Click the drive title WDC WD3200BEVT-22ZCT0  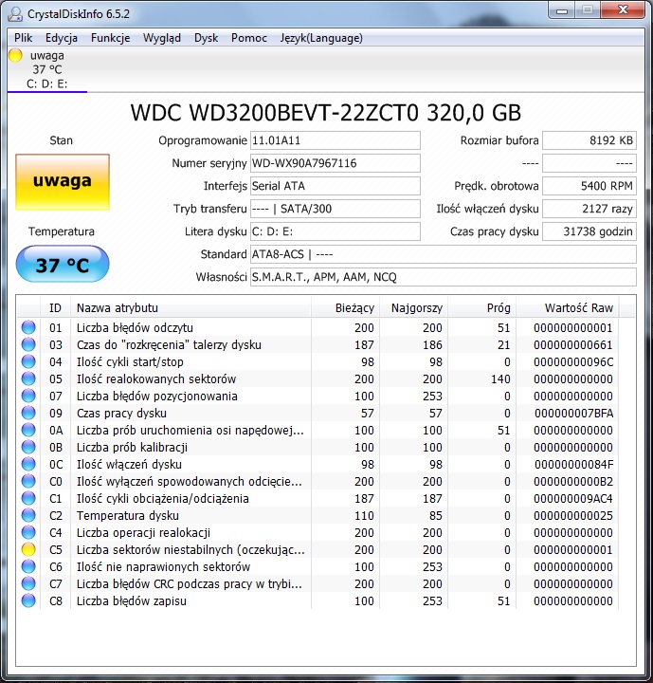pos(326,112)
